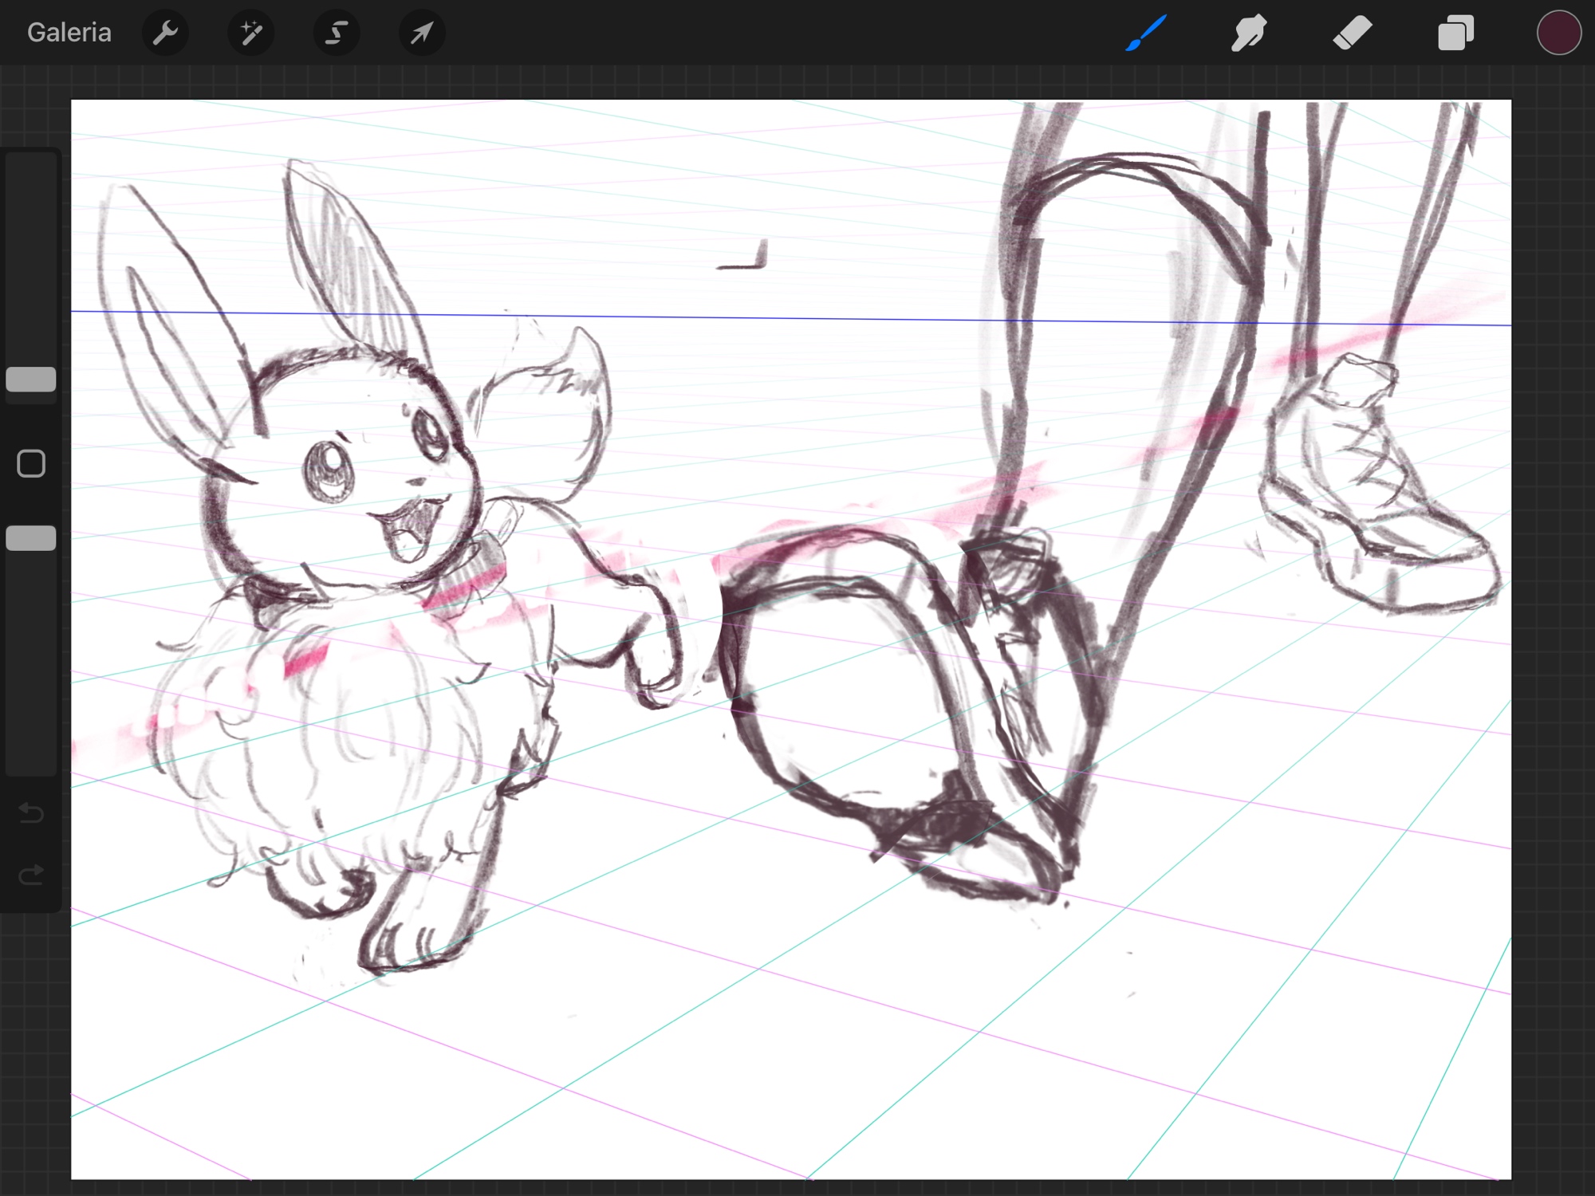Tap the square Modify button in sidebar
Viewport: 1595px width, 1196px height.
[31, 463]
